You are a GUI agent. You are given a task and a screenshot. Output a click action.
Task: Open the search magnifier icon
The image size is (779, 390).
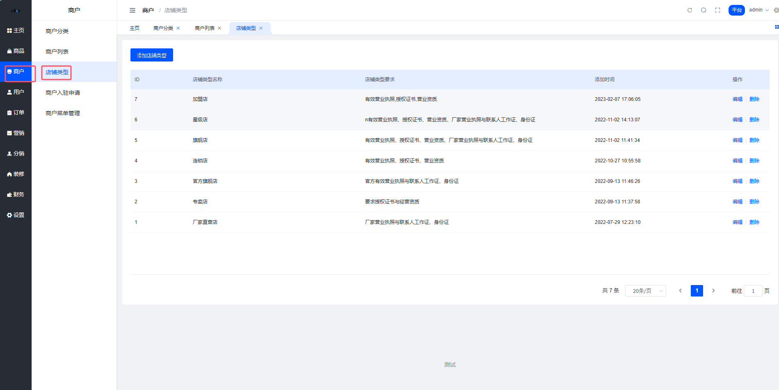pos(704,10)
